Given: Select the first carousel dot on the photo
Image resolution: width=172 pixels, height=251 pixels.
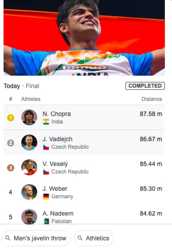Looking at the screenshot, I should coord(64,68).
